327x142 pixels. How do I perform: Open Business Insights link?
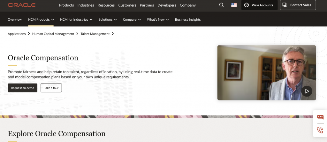coord(188,19)
